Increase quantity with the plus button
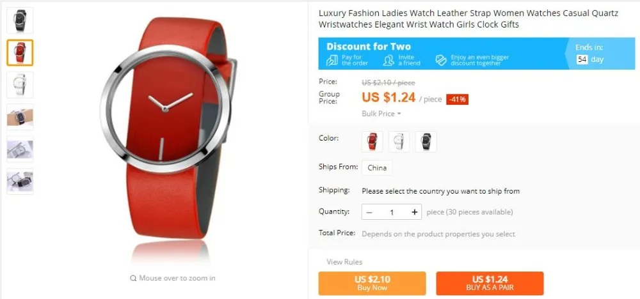The width and height of the screenshot is (640, 299). [415, 212]
